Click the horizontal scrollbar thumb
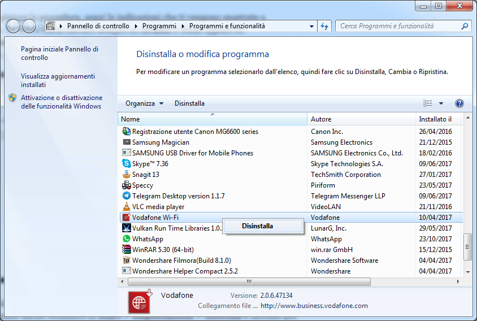The height and width of the screenshot is (321, 477). (x=249, y=282)
